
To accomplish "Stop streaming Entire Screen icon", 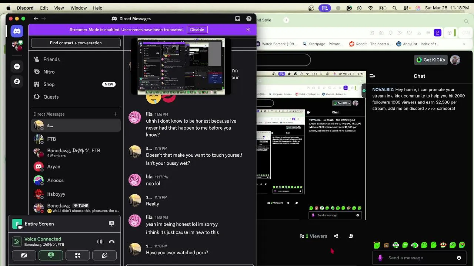I will [111, 224].
